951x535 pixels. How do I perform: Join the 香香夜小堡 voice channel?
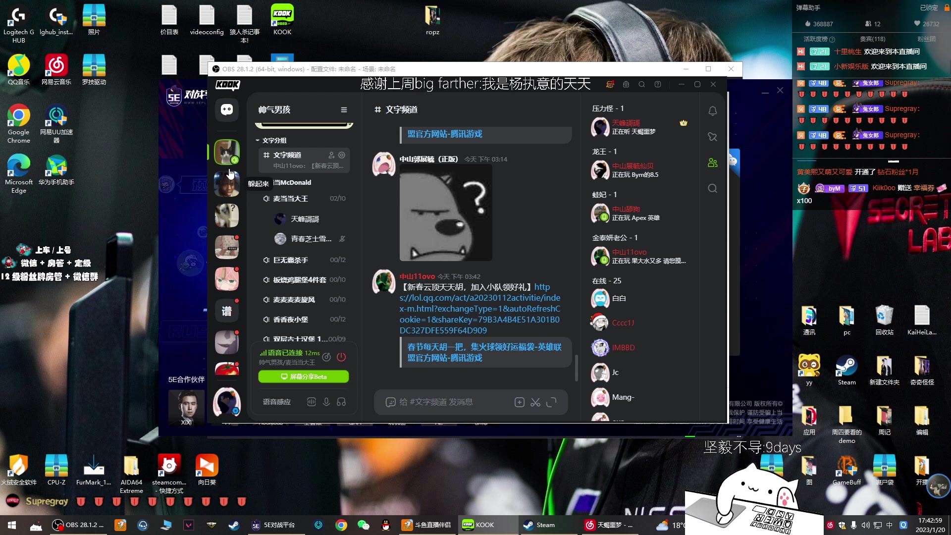pyautogui.click(x=304, y=320)
